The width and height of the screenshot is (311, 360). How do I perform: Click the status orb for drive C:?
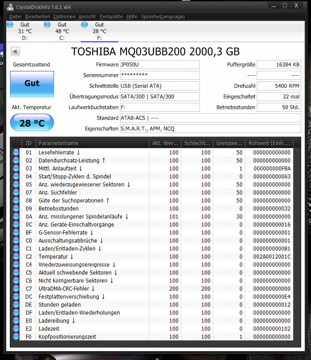(47, 24)
